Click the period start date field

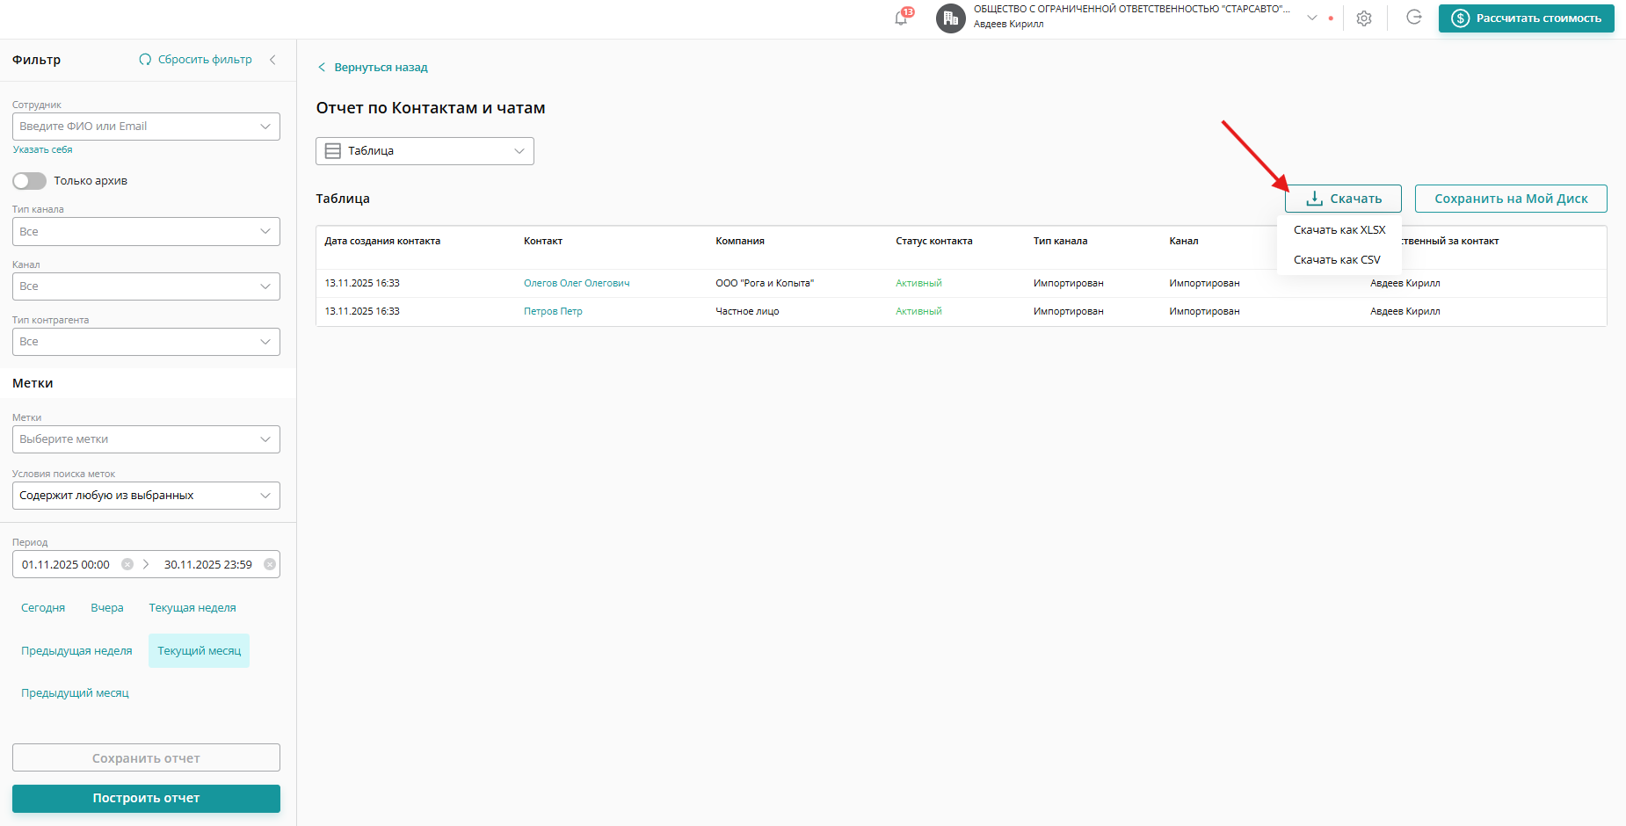tap(66, 565)
